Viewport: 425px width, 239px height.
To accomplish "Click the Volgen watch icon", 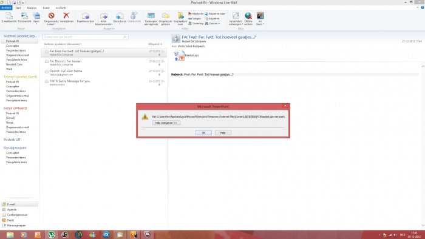I will 190,18.
